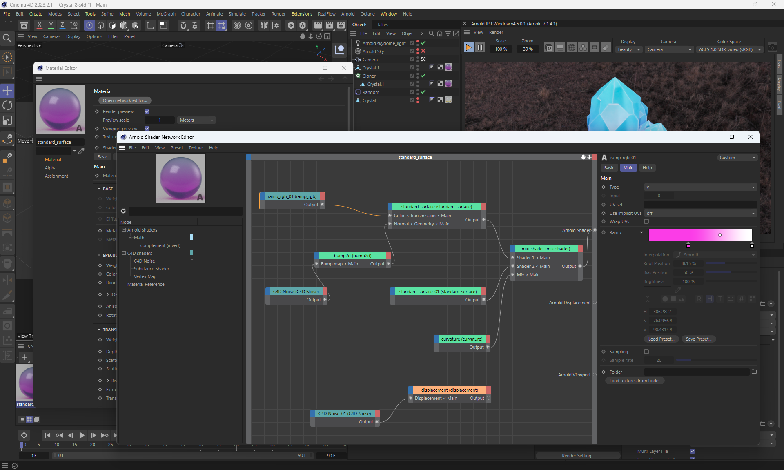Click Load Preset button

coord(661,339)
